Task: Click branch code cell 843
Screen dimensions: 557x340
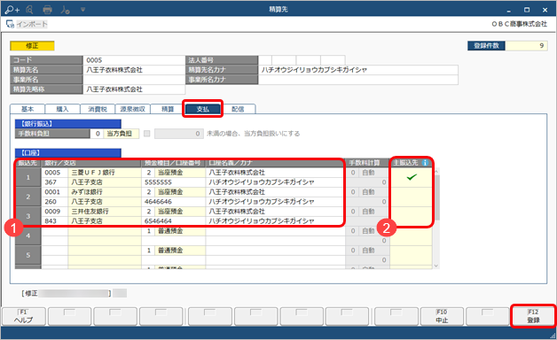Action: [55, 221]
